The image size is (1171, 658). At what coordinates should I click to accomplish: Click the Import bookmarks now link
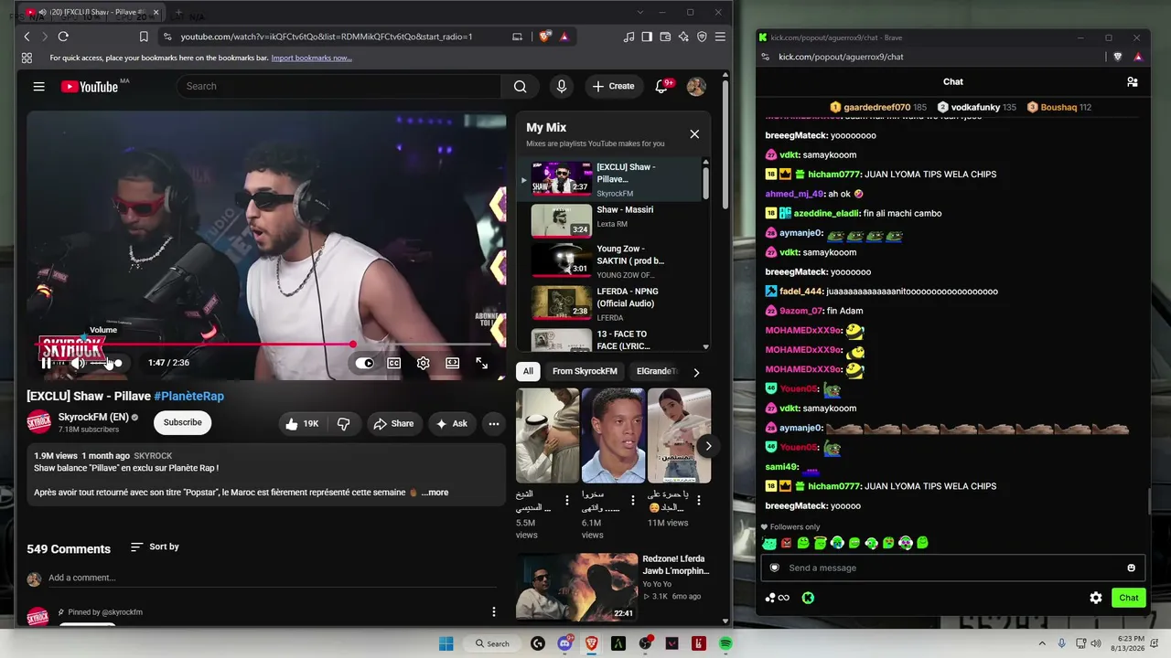coord(311,58)
